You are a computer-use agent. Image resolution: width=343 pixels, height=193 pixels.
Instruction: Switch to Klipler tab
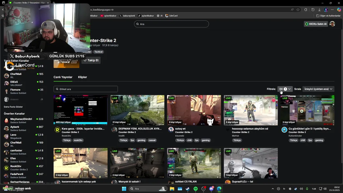point(83,77)
